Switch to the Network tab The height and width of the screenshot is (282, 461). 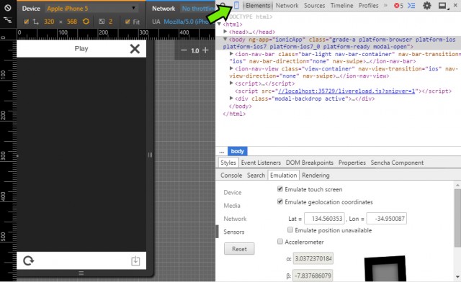287,5
